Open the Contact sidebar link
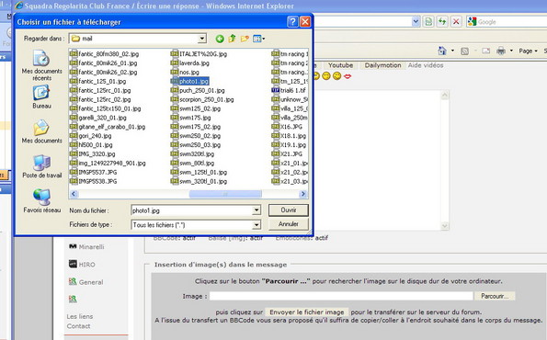547x340 pixels. point(78,326)
